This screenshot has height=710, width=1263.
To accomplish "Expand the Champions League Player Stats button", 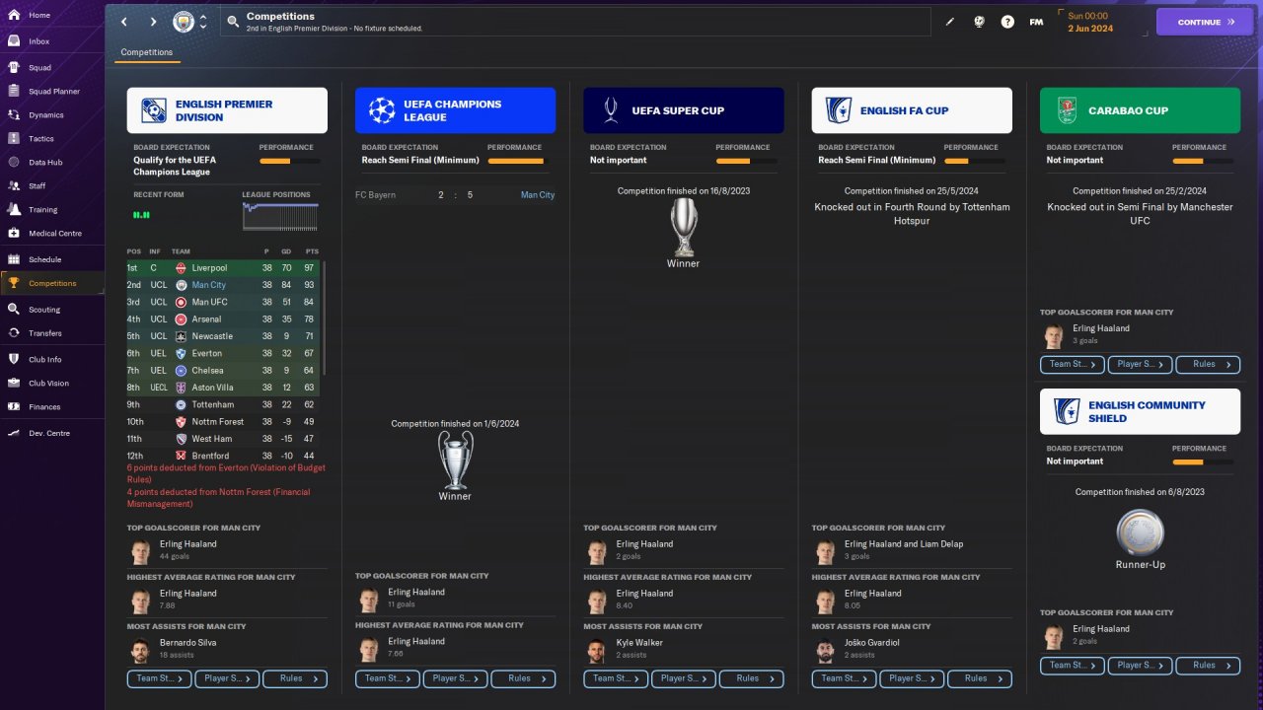I will (x=456, y=678).
